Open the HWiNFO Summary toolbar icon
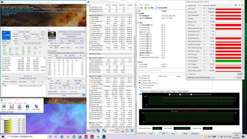This screenshot has height=139, width=247. (x=4, y=107)
